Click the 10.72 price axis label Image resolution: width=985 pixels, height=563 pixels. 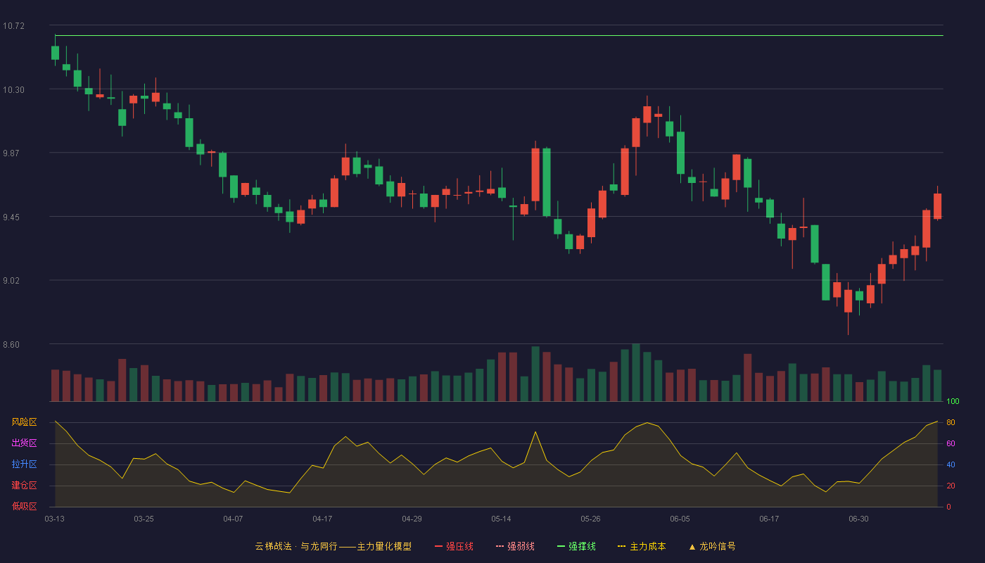click(13, 26)
